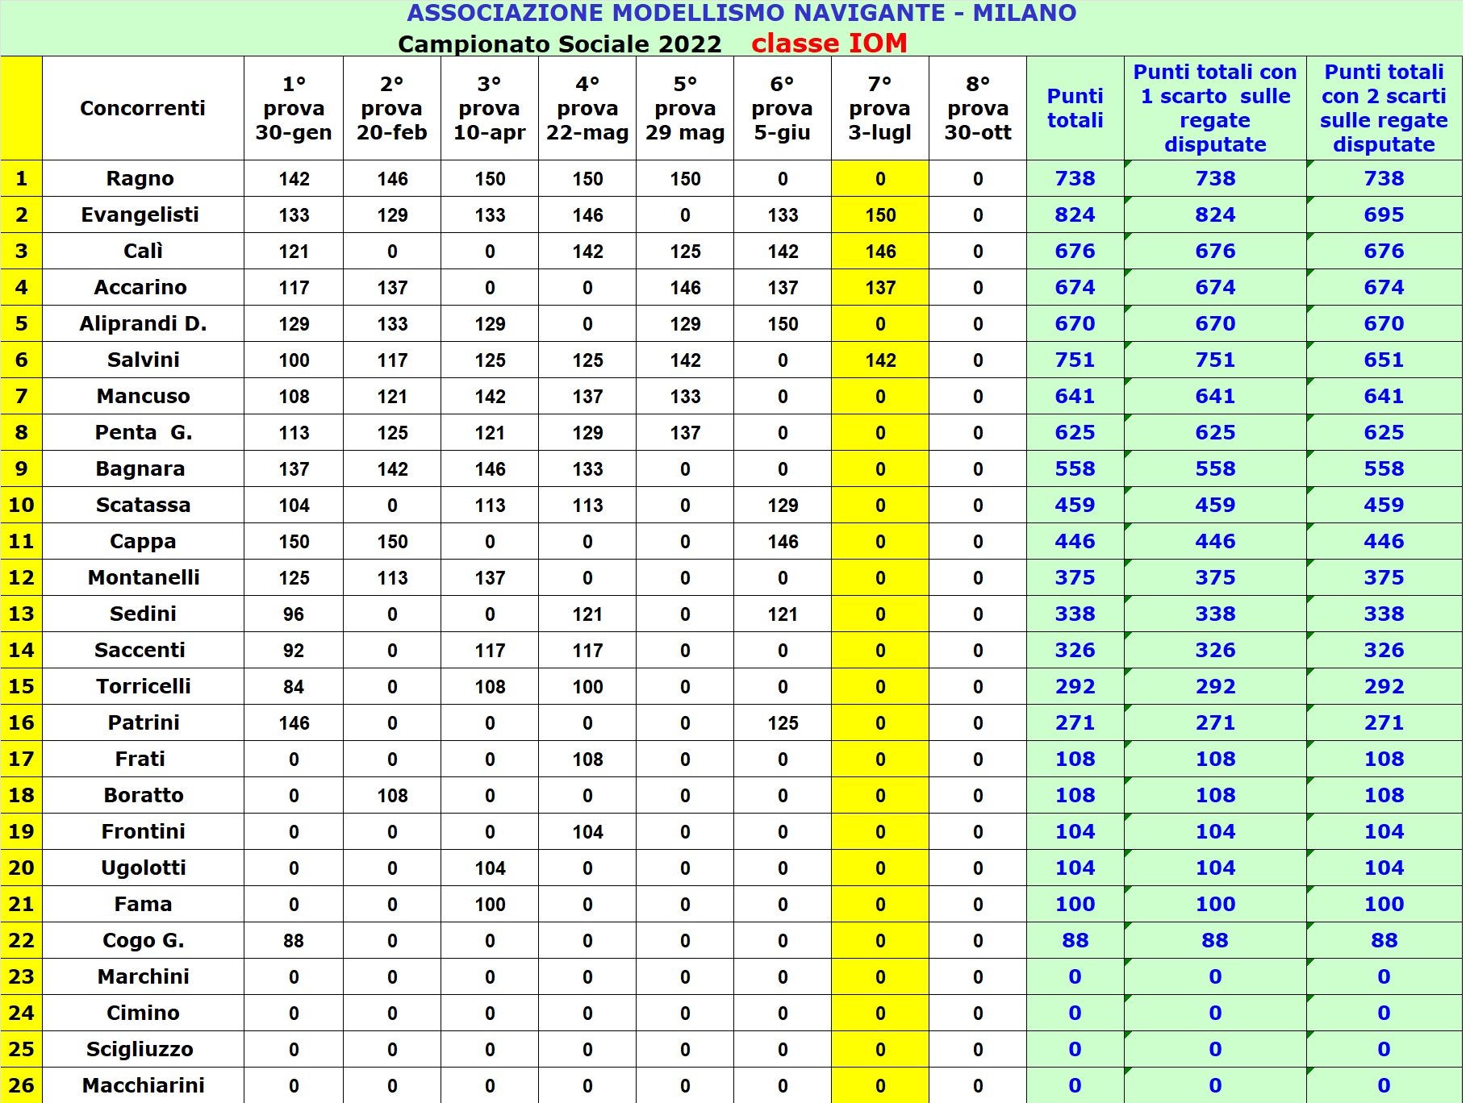Click the 'Campionato Sociale 2022' heading

(x=560, y=44)
